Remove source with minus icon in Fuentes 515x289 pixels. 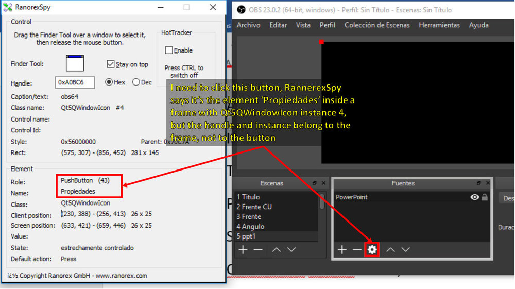coord(357,250)
